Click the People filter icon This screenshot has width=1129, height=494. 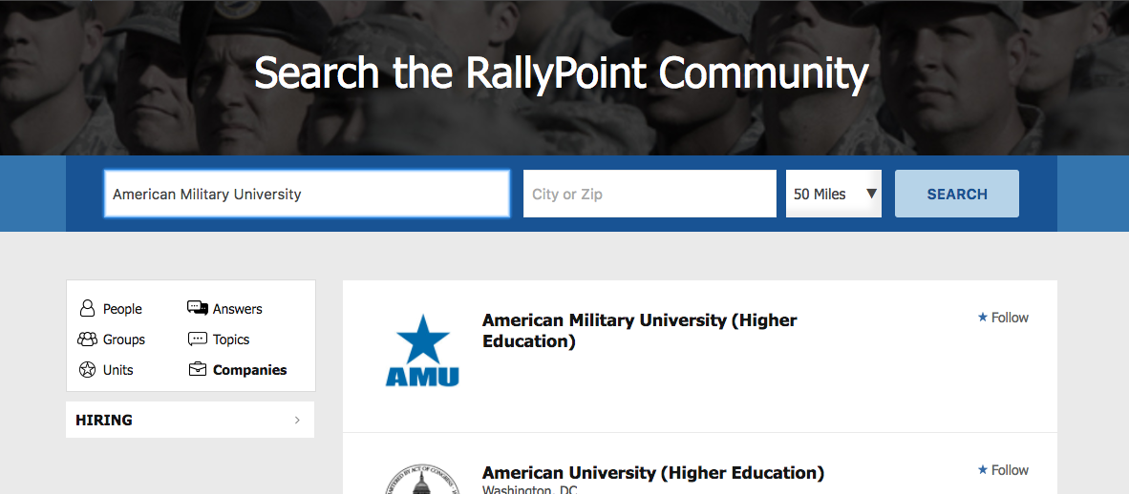click(87, 309)
